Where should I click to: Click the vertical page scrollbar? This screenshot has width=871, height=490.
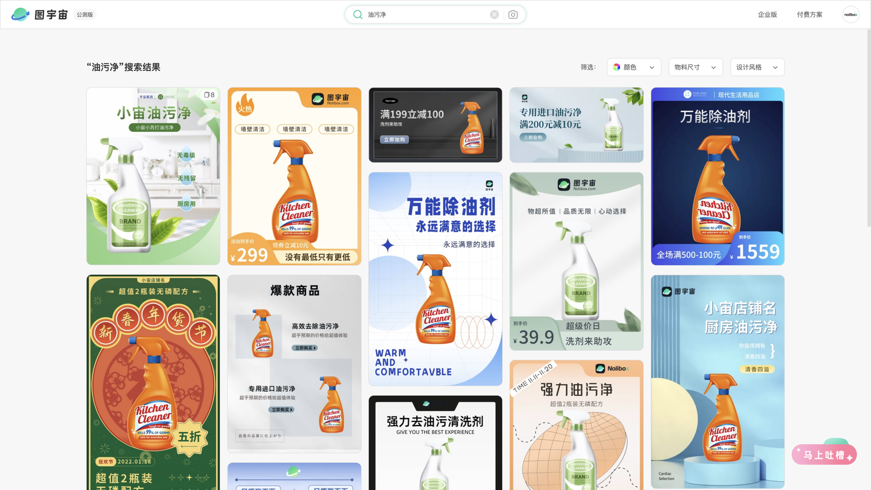point(868,128)
